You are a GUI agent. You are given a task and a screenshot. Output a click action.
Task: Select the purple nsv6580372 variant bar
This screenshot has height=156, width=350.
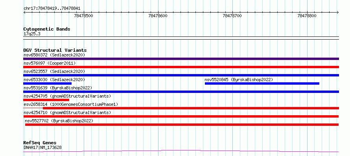point(181,59)
